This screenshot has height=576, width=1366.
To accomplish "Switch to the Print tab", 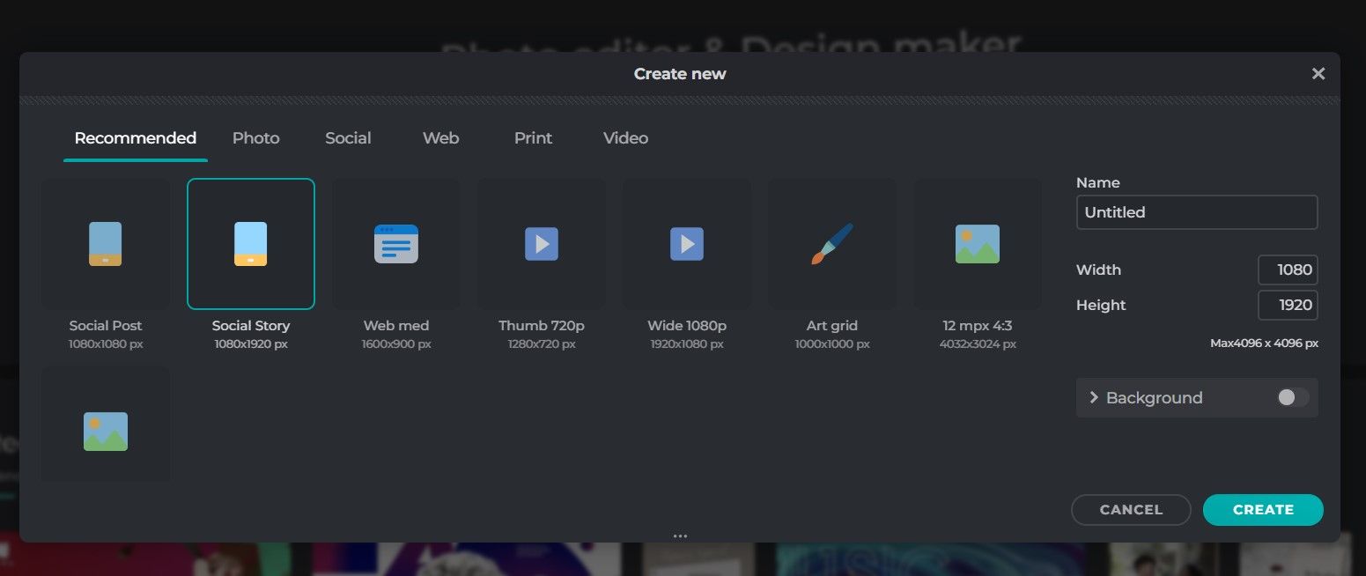I will click(x=533, y=138).
